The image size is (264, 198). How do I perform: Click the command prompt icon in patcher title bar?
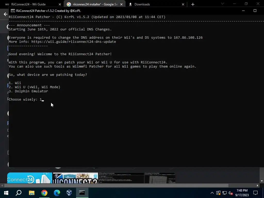point(13,11)
